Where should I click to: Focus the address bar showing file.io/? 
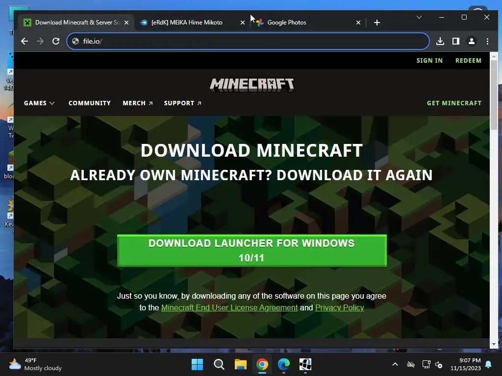pyautogui.click(x=248, y=41)
